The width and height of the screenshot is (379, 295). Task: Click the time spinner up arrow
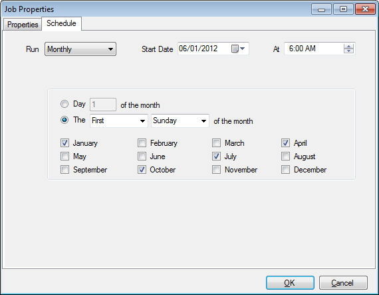click(x=348, y=46)
